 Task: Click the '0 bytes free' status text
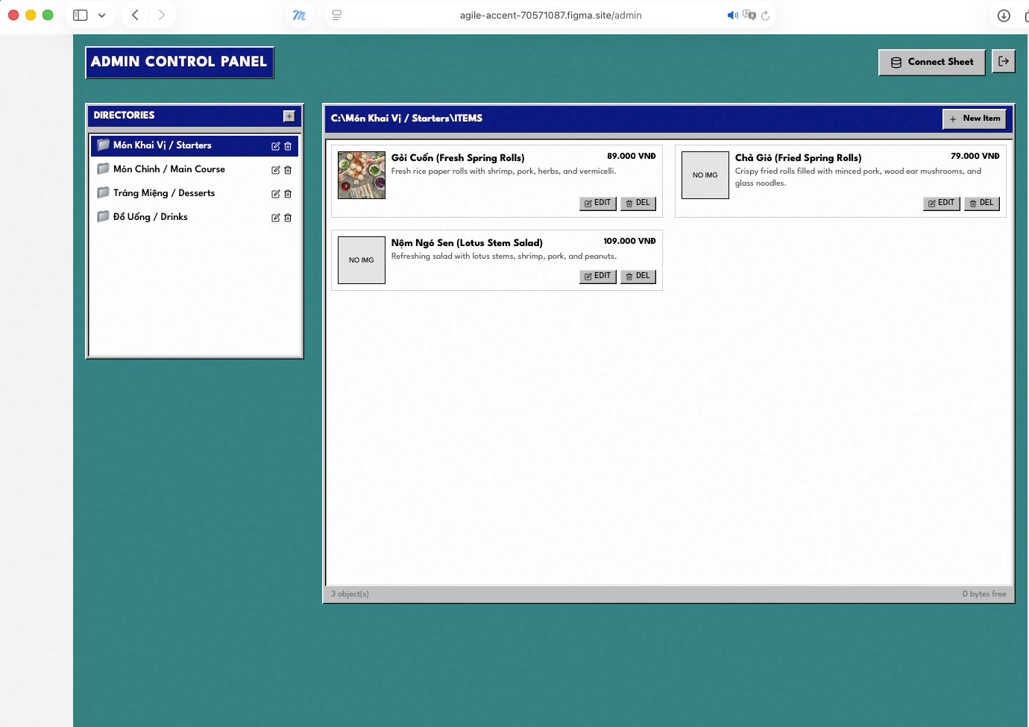tap(984, 594)
